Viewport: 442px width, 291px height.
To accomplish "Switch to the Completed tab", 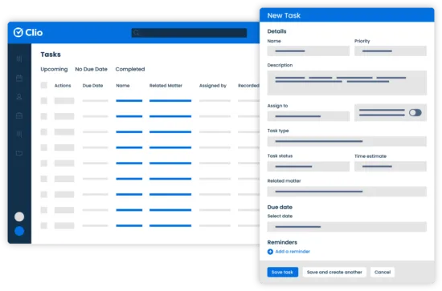I will tap(130, 69).
